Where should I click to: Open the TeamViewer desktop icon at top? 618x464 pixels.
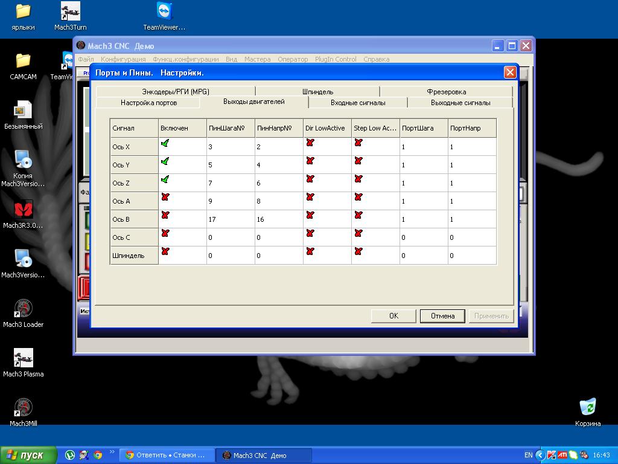click(164, 16)
